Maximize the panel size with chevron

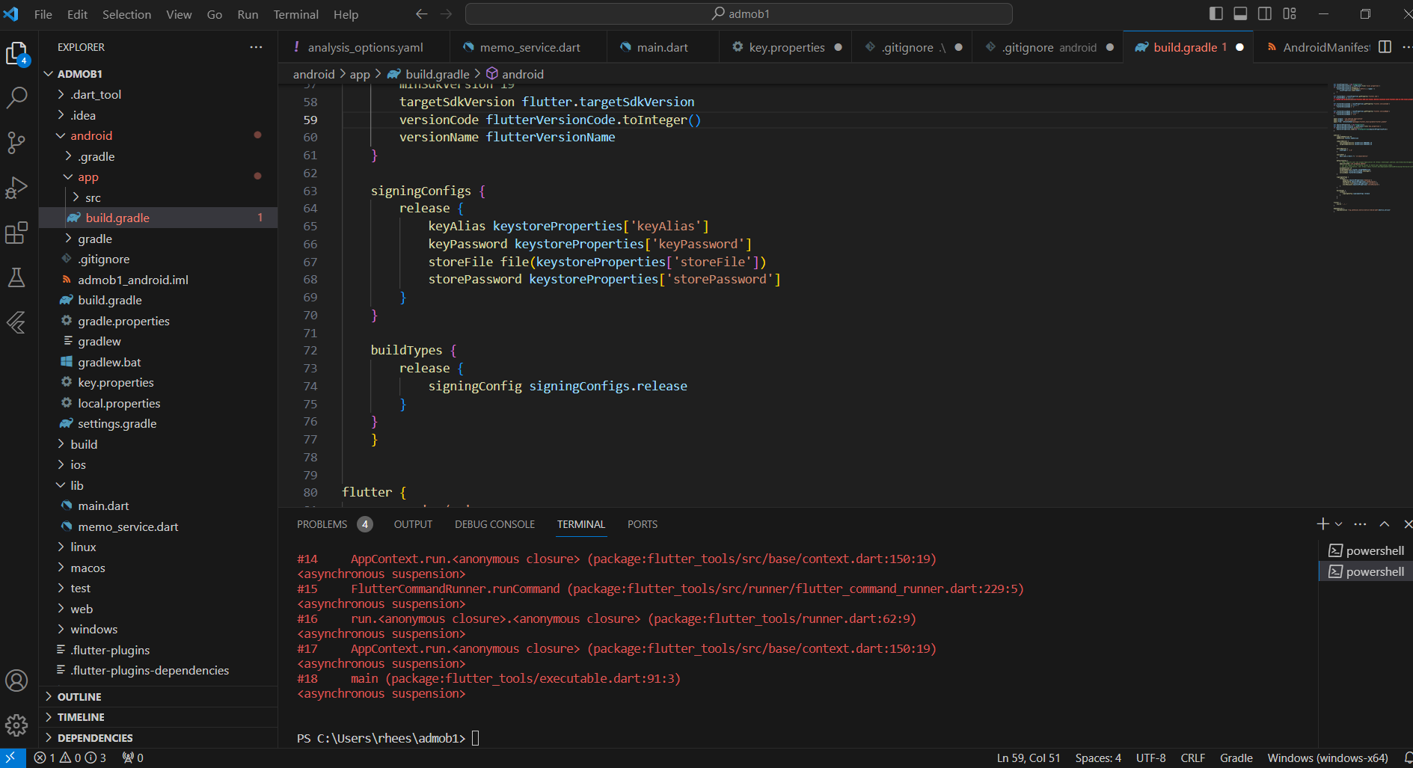click(1385, 524)
